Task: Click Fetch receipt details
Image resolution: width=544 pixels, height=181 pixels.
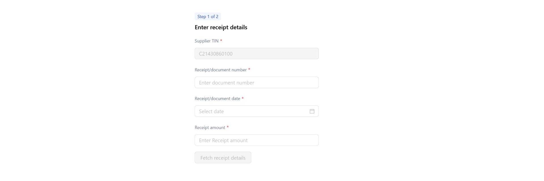Action: click(223, 158)
